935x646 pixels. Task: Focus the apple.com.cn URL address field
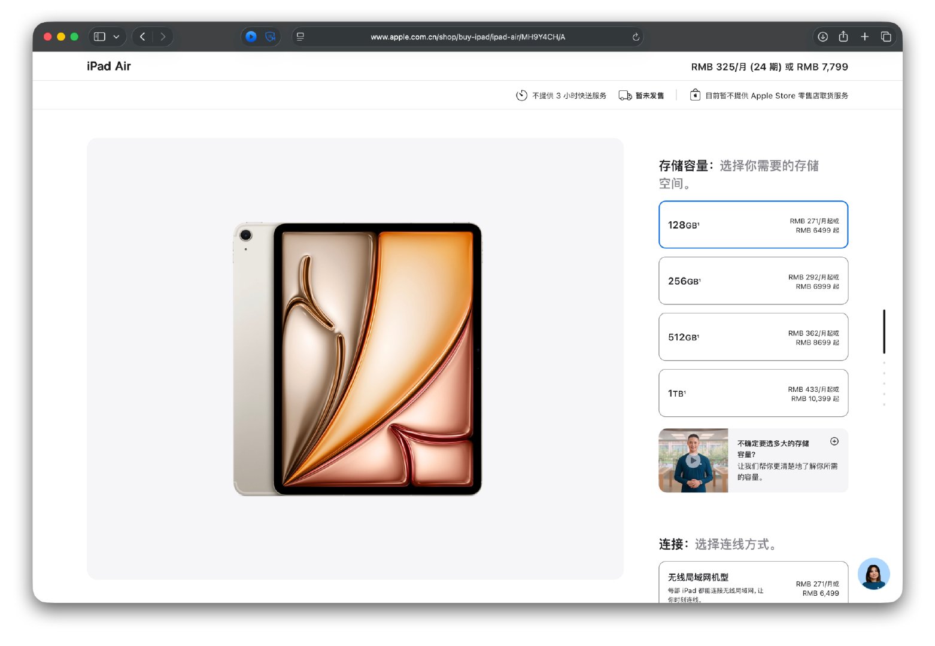pyautogui.click(x=467, y=36)
